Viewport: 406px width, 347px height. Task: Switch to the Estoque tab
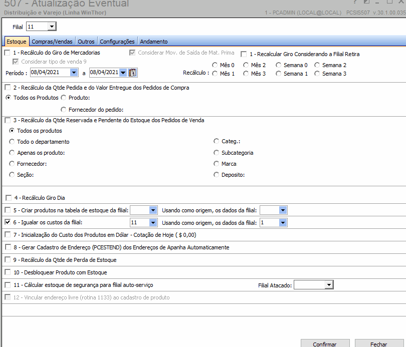click(x=17, y=42)
